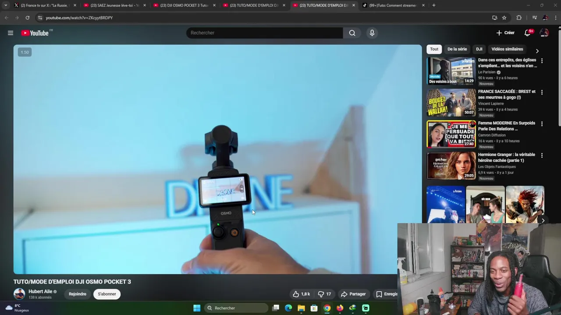Open the Chrome three-dot menu

coord(555,17)
